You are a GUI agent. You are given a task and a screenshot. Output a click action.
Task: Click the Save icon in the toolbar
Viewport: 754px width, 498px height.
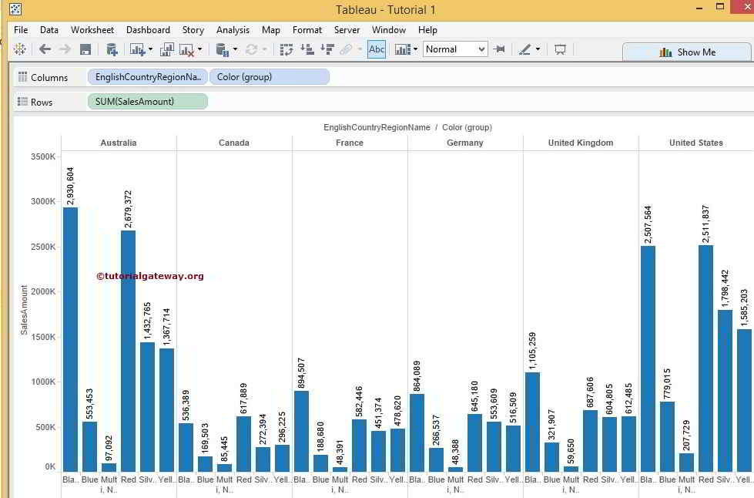[86, 49]
